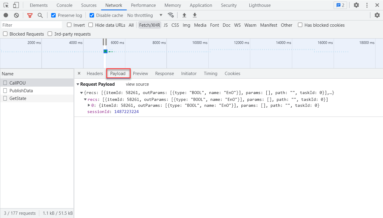Show the request Headers tab

pyautogui.click(x=95, y=74)
